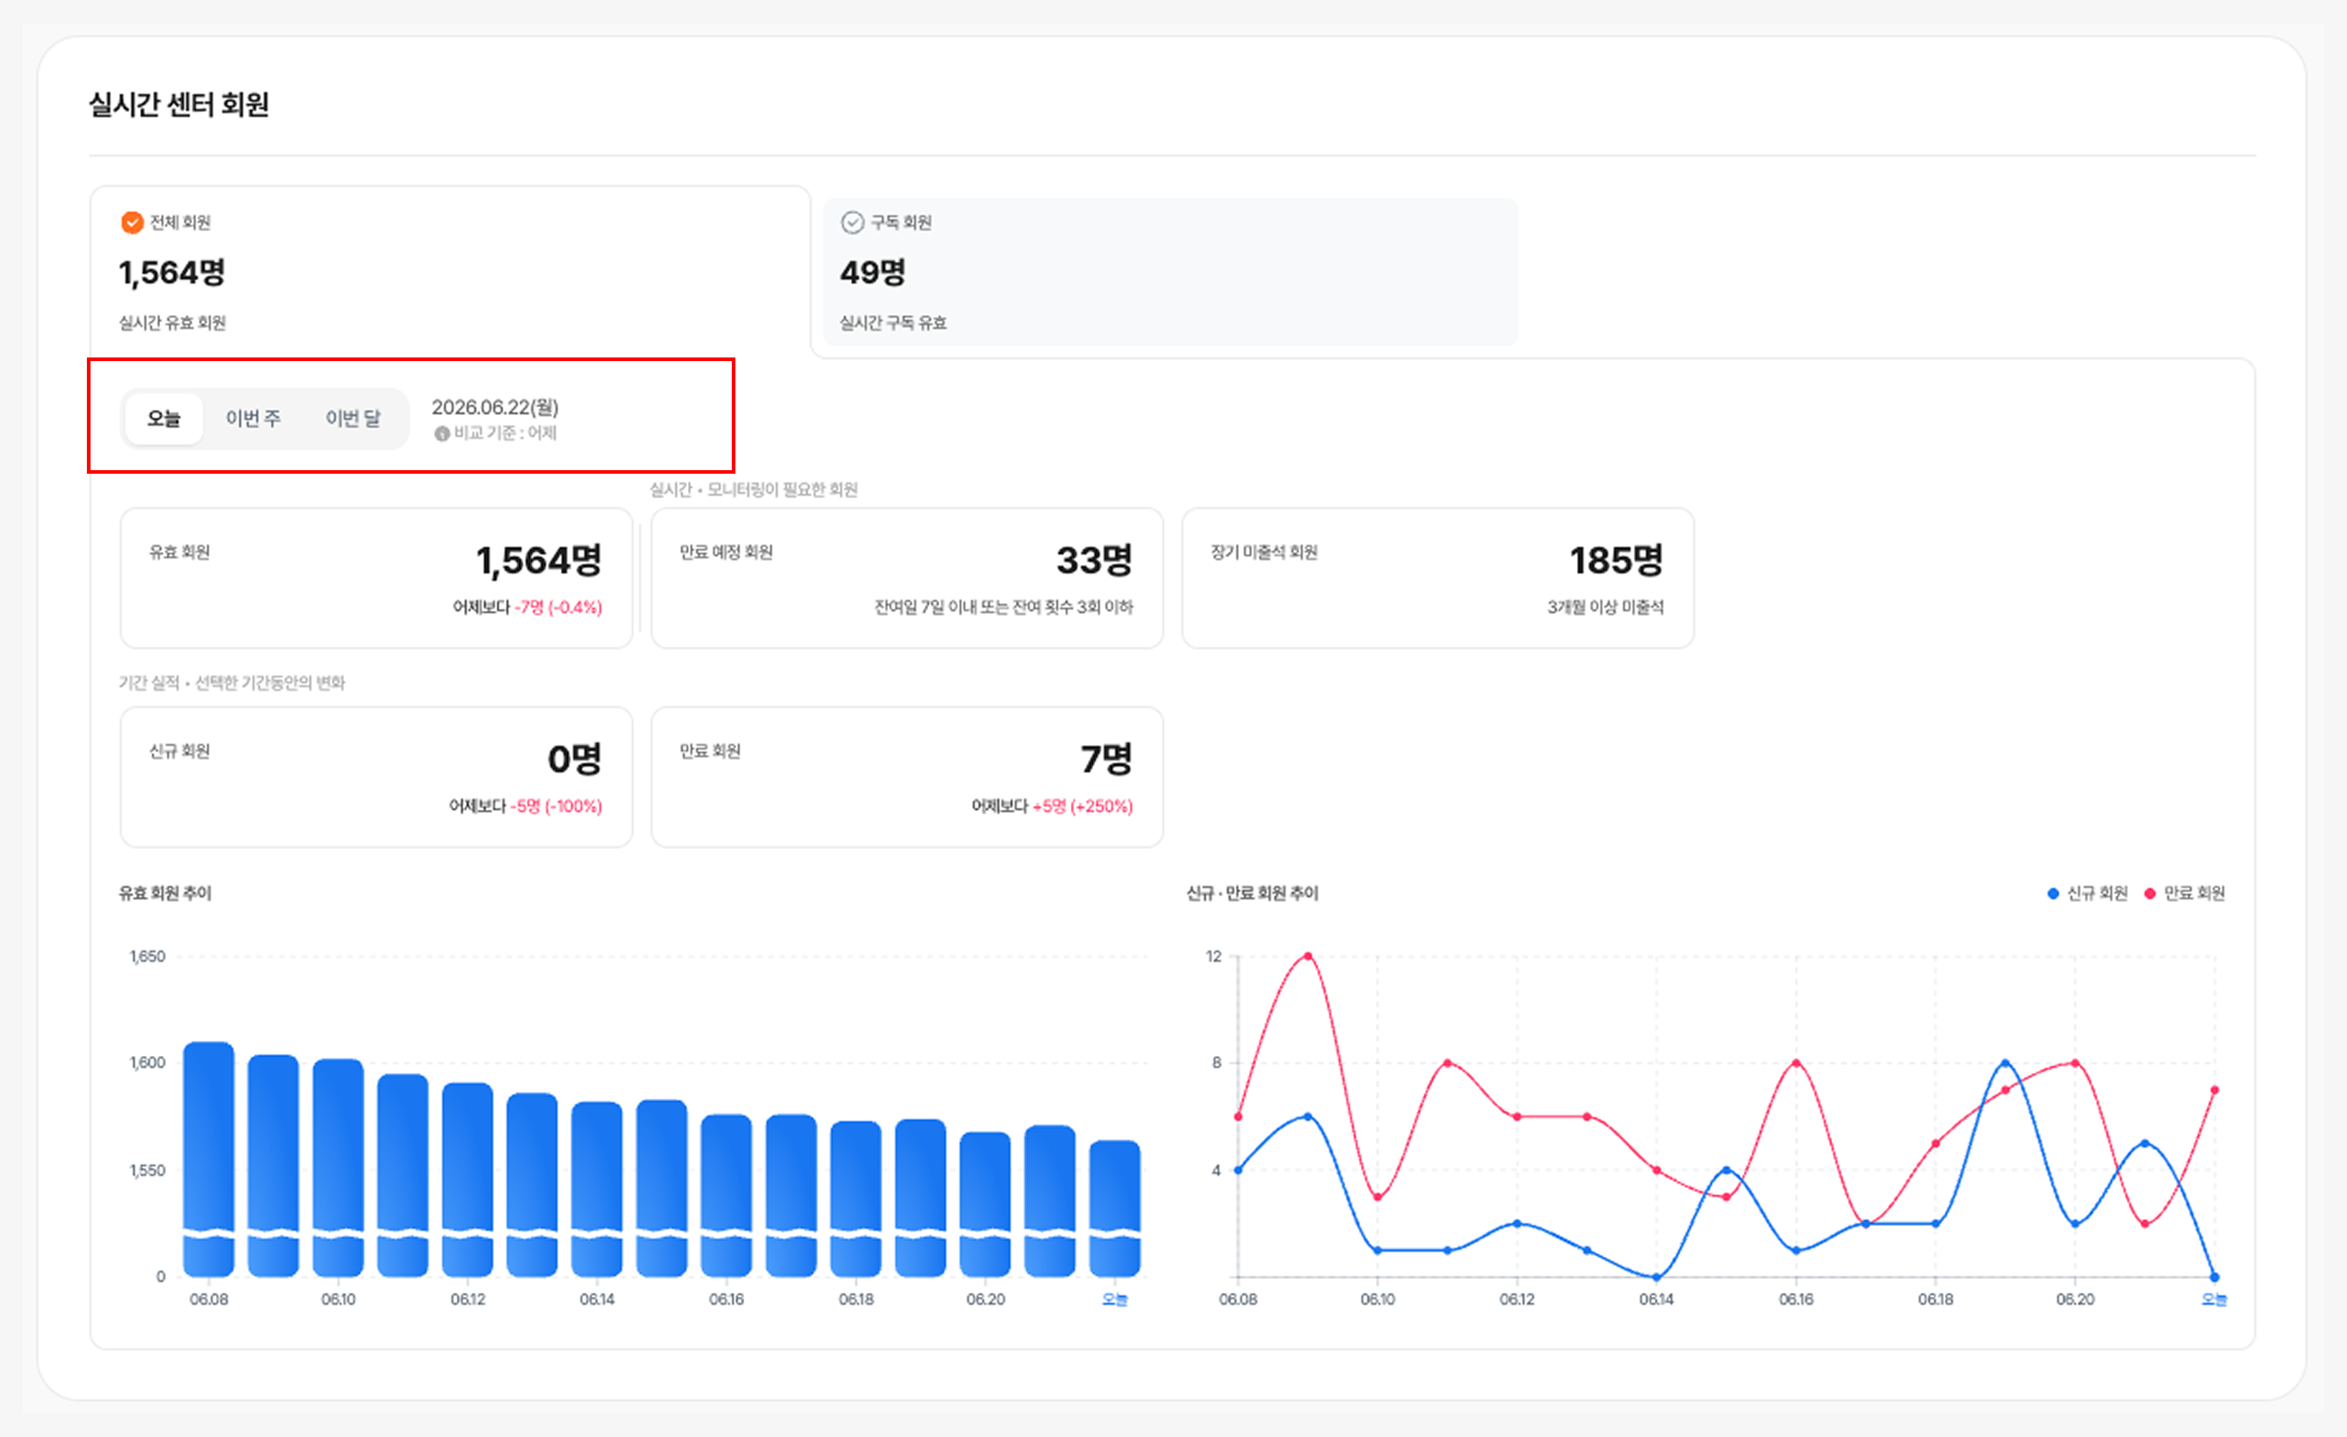Click the red 만료 회원 legend dot

(2149, 892)
